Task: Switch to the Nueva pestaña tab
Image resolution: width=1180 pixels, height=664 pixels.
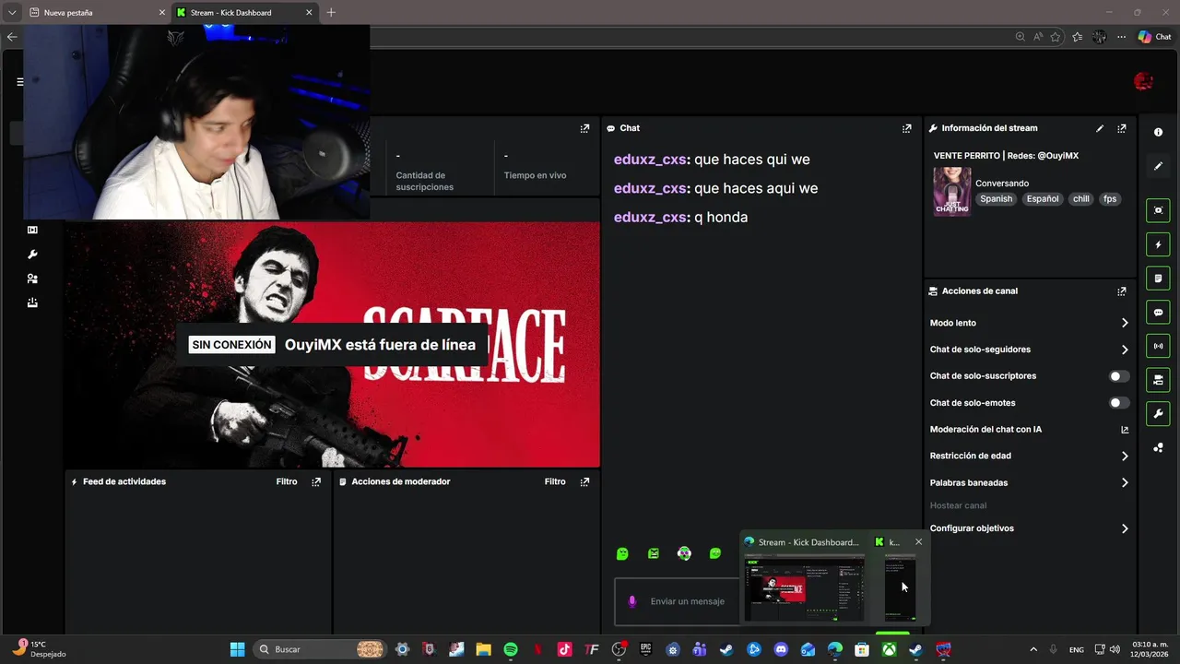Action: tap(97, 13)
